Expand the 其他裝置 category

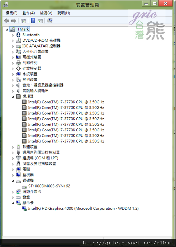click(13, 80)
